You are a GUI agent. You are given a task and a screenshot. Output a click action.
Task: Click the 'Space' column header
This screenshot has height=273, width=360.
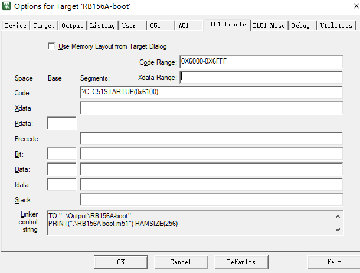click(24, 78)
